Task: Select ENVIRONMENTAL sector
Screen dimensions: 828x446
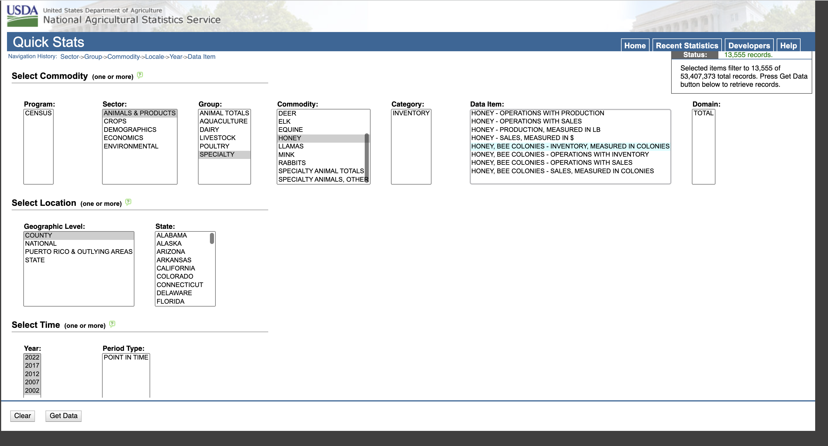Action: click(x=139, y=146)
